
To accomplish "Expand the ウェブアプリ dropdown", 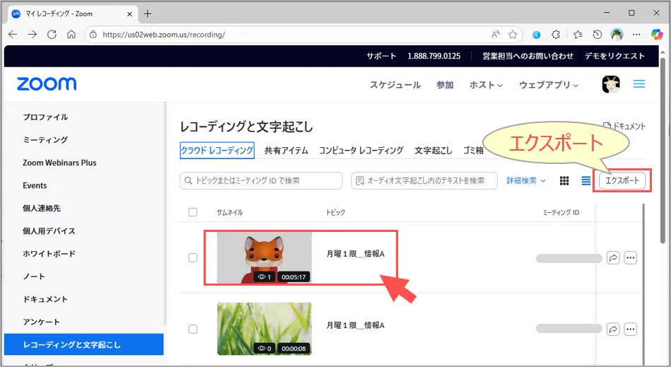I will click(549, 85).
